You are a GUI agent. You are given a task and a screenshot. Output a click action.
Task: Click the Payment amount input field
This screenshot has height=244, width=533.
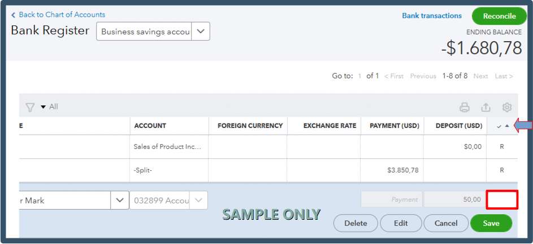click(392, 199)
